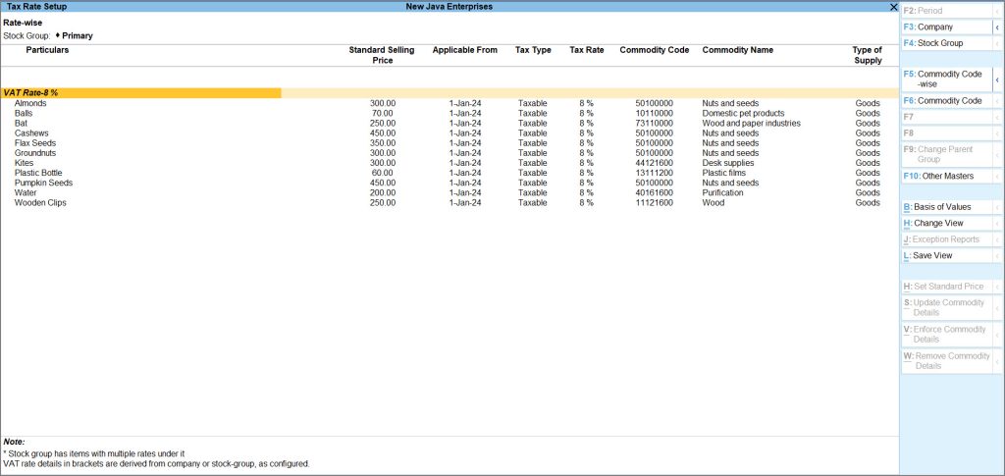1005x476 pixels.
Task: Click F2: Period button
Action: tap(947, 12)
